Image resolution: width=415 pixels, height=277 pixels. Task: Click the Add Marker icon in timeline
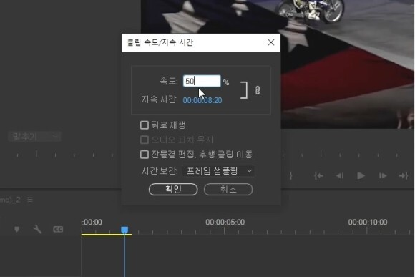point(16,229)
